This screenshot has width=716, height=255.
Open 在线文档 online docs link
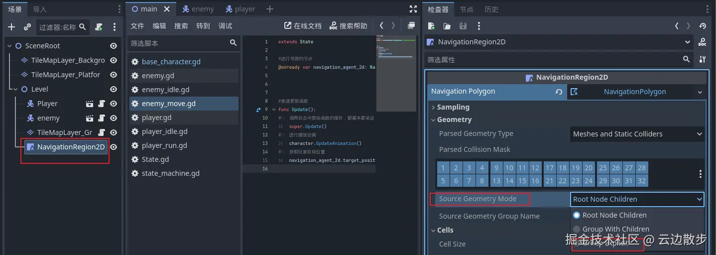pos(303,26)
